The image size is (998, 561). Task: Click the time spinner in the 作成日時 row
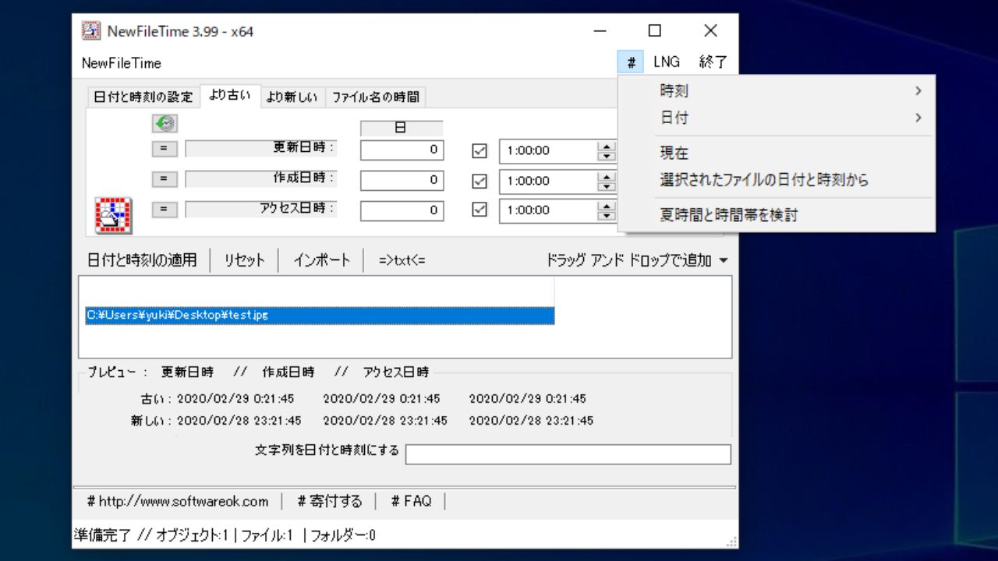pos(606,181)
